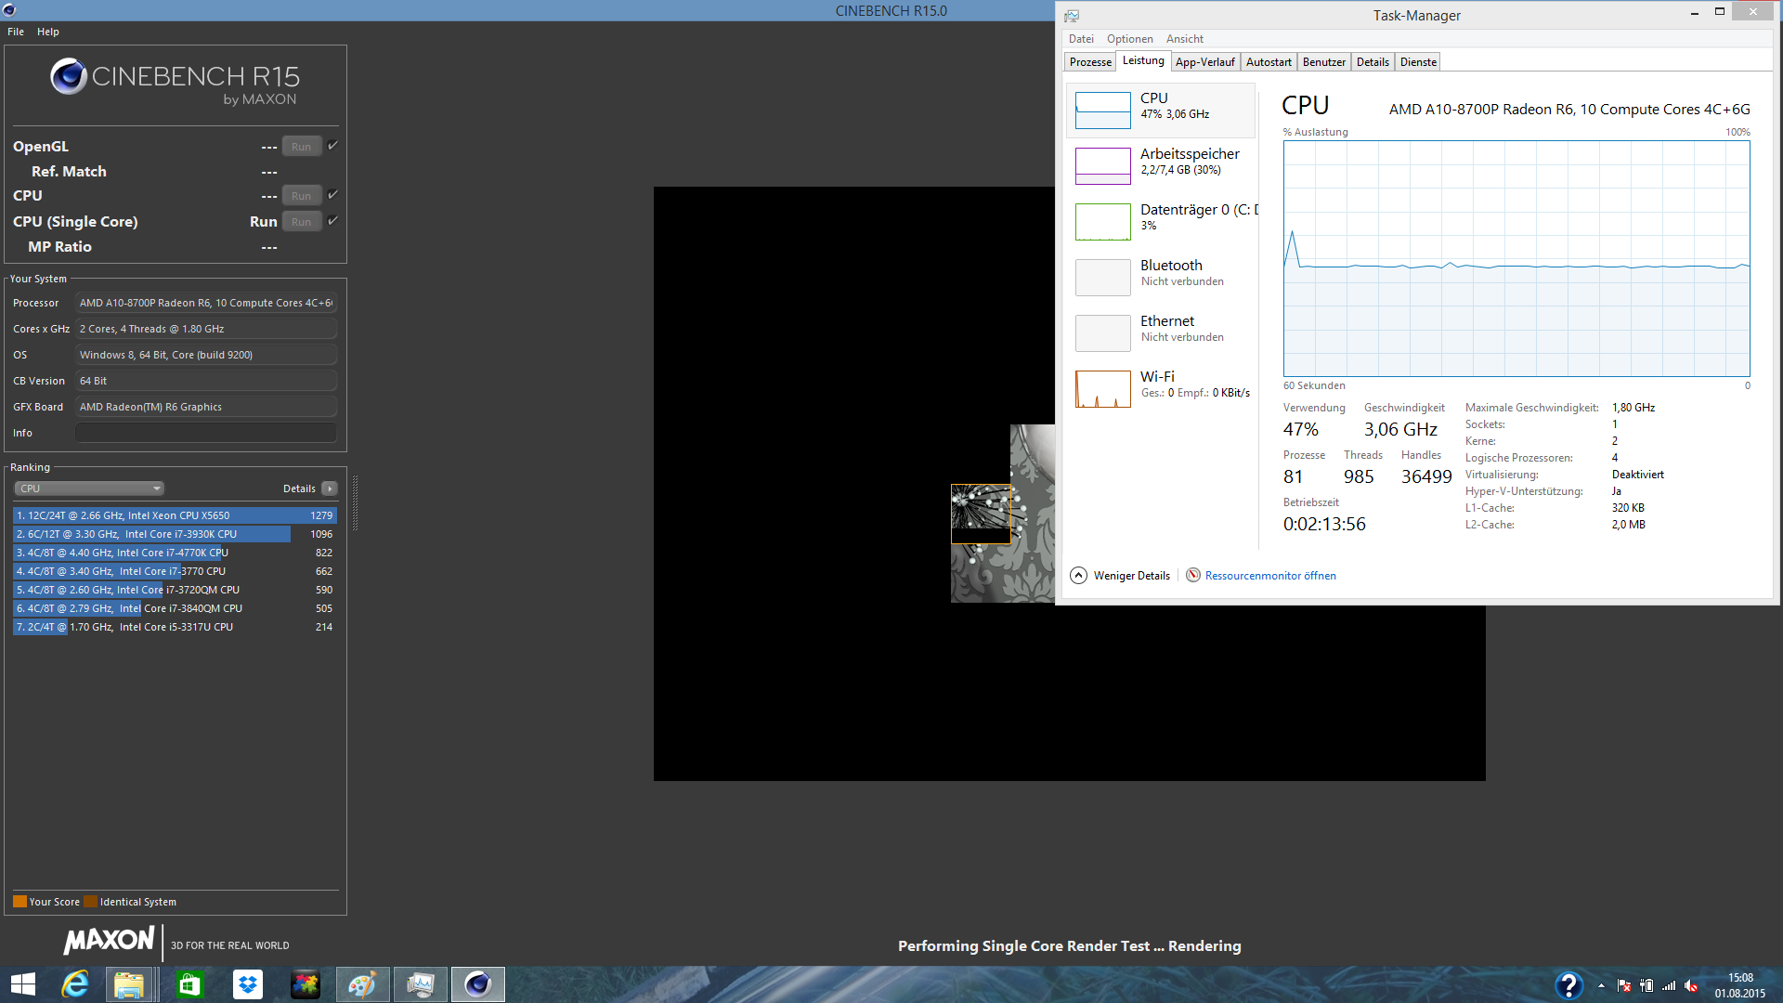Open Action Center flag icon
The image size is (1783, 1003).
coord(1623,985)
